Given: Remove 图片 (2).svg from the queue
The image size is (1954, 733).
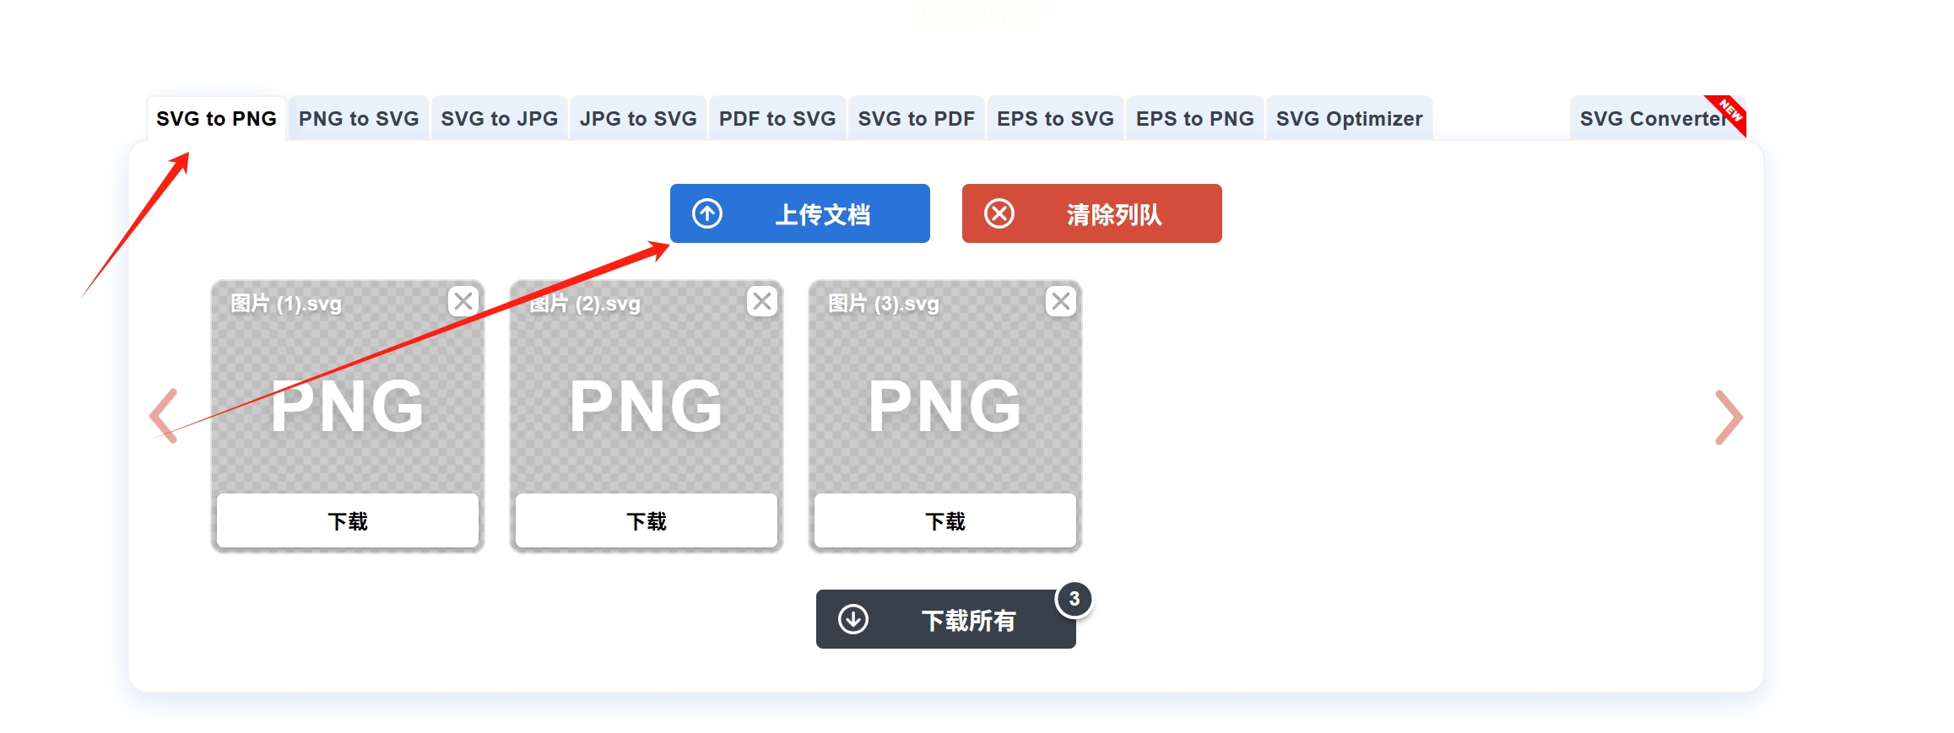Looking at the screenshot, I should coord(762,301).
